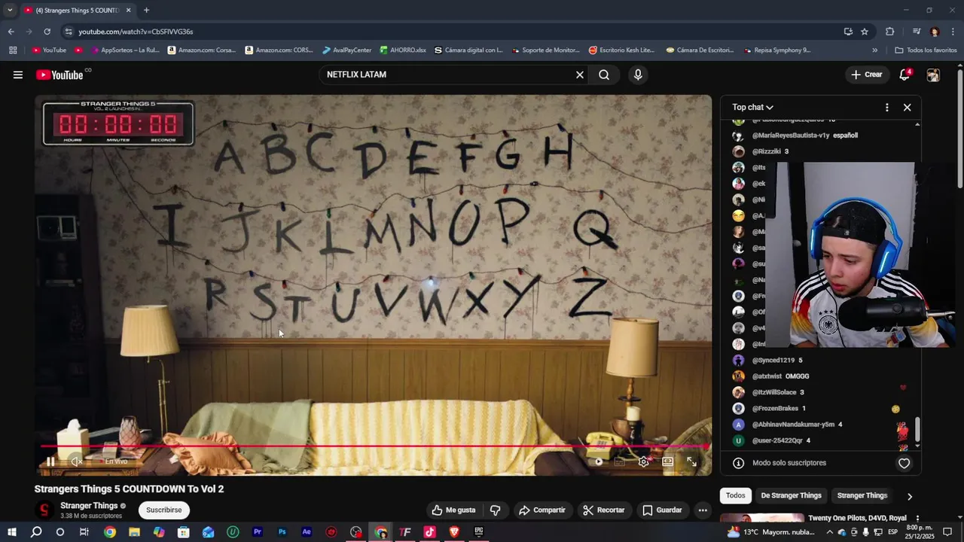This screenshot has height=542, width=964.
Task: Open Epic Games Launcher from taskbar
Action: point(478,531)
